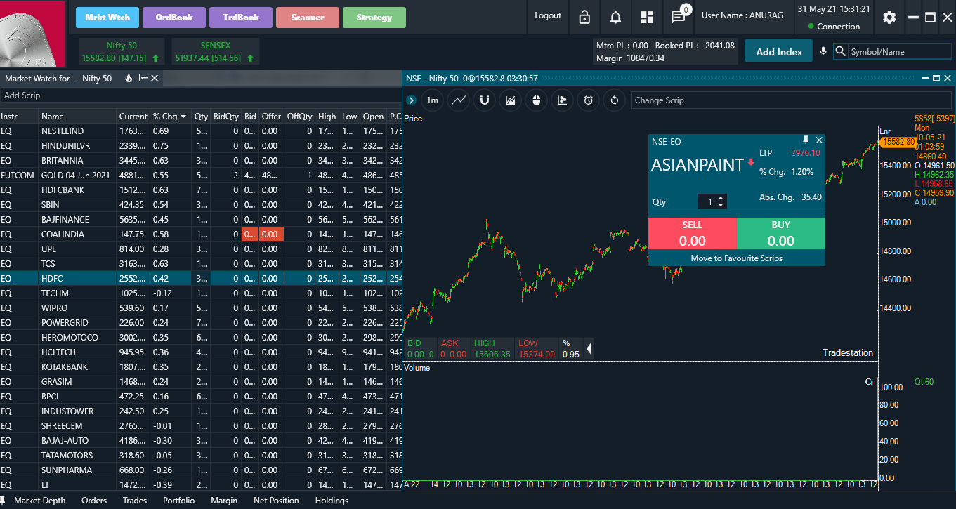
Task: Open Trades in bottom bar
Action: [x=135, y=501]
